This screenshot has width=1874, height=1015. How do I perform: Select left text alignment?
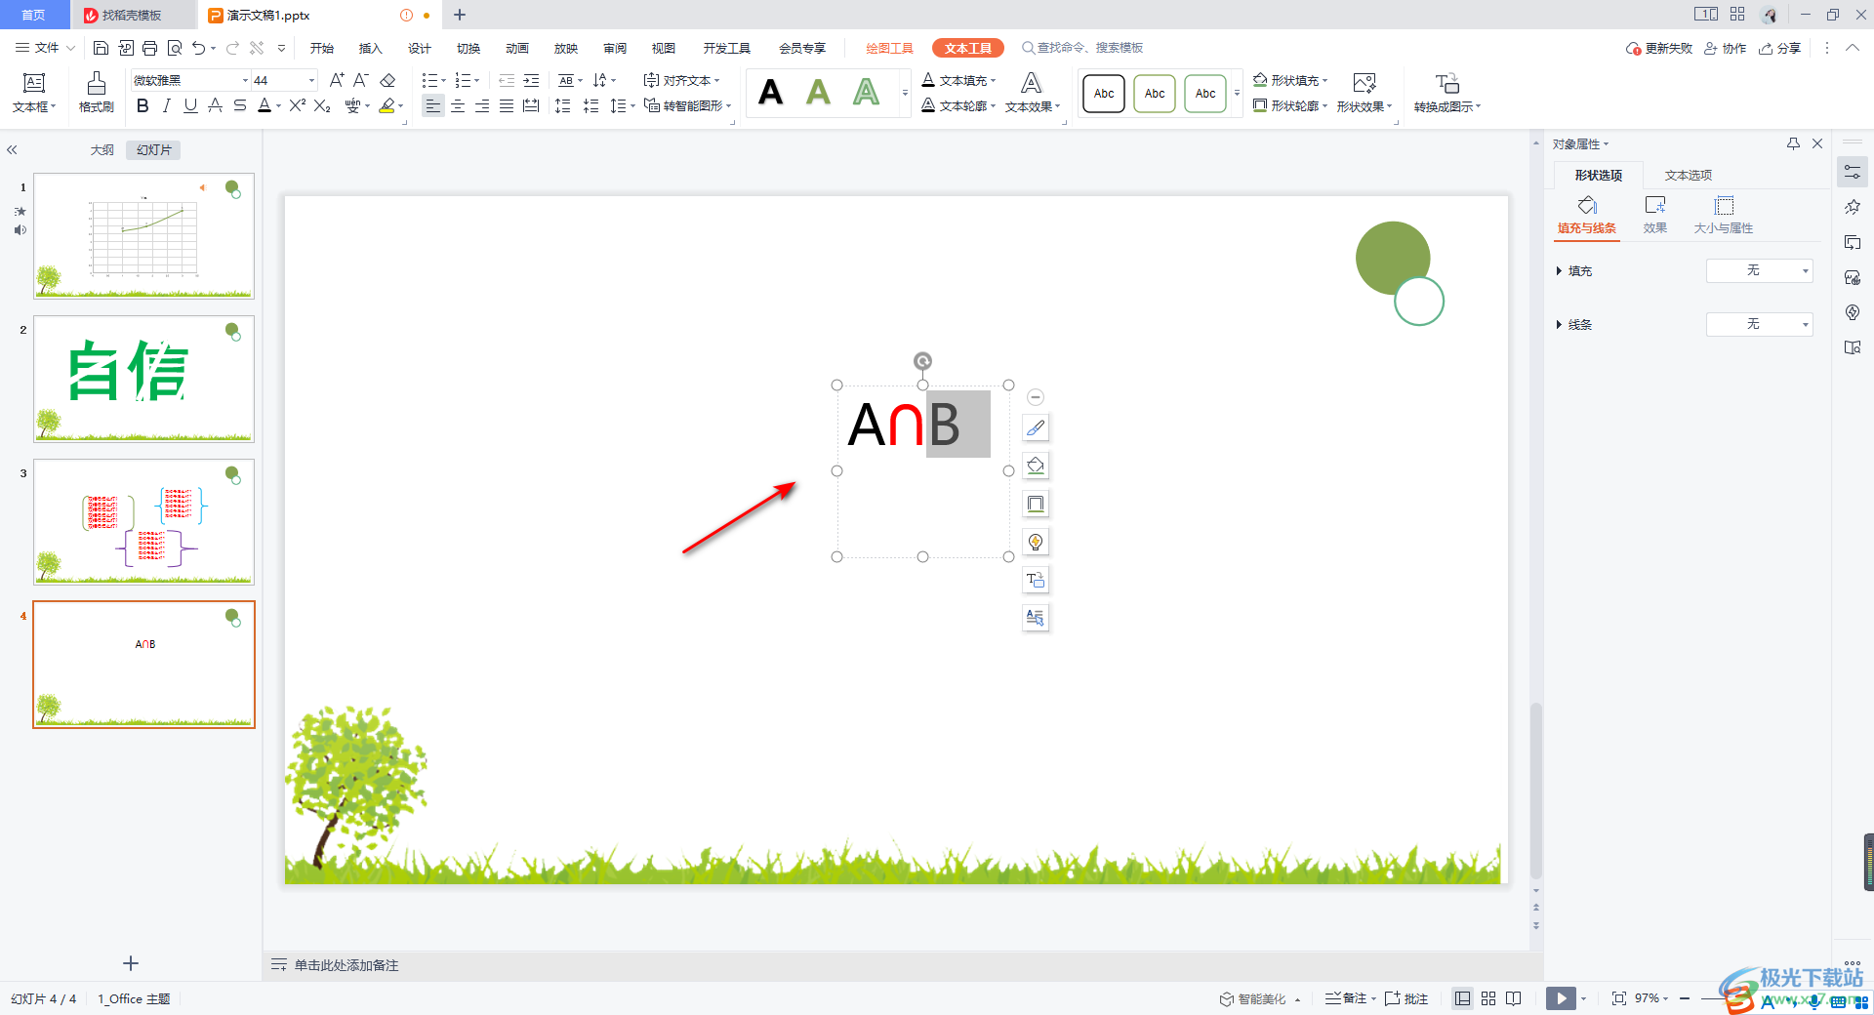[x=433, y=105]
